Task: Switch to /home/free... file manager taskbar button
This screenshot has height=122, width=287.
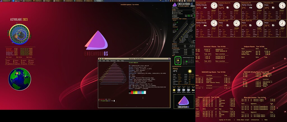Action: [x=27, y=1]
